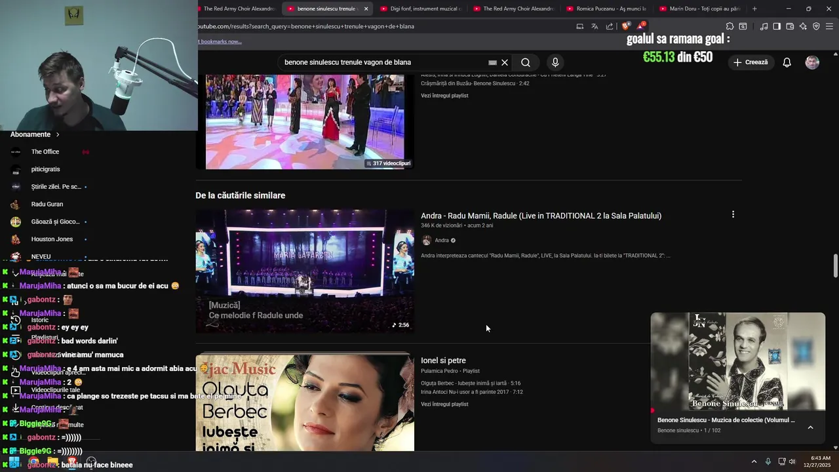The image size is (839, 472).
Task: Switch to the Romica Puceanu tab
Action: [606, 9]
